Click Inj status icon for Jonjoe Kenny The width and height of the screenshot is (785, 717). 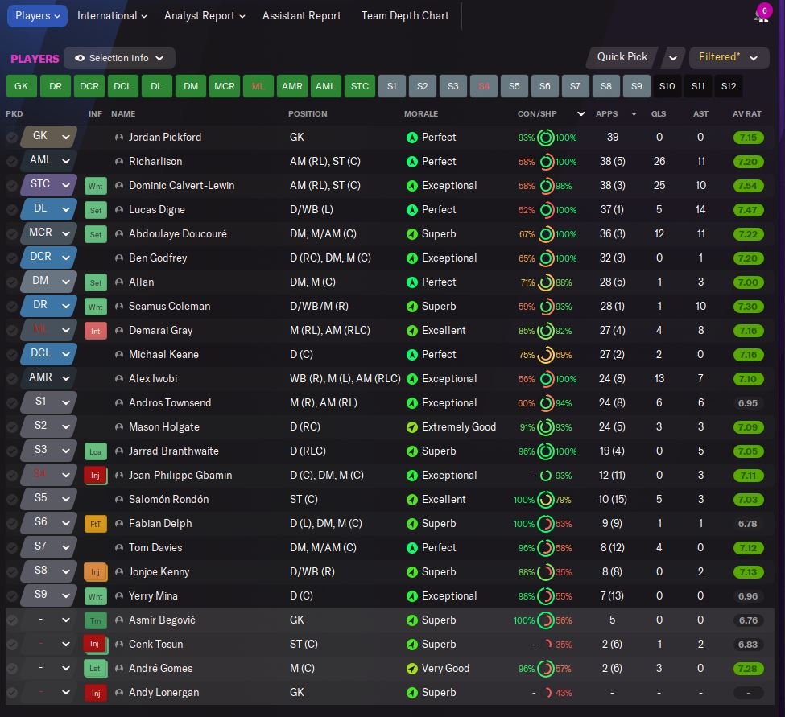[x=95, y=572]
